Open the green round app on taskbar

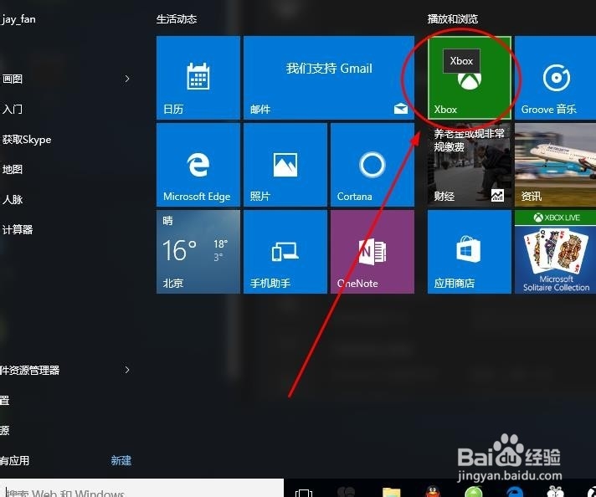point(474,492)
